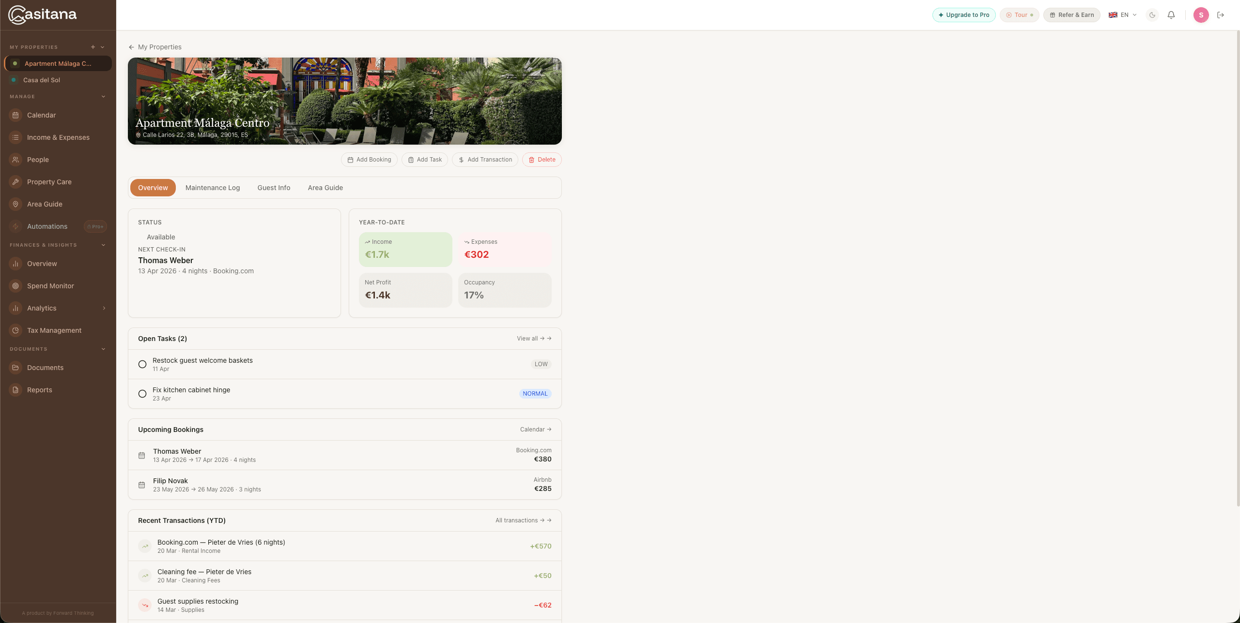The height and width of the screenshot is (623, 1240).
Task: Click the property header photo
Action: tap(345, 101)
